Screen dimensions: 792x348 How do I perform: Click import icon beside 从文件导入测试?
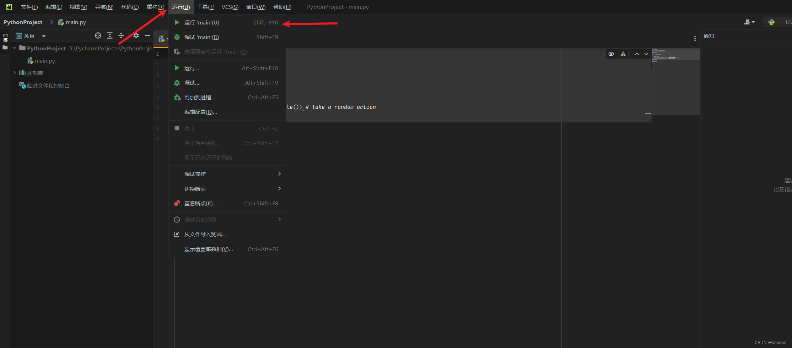click(x=177, y=234)
